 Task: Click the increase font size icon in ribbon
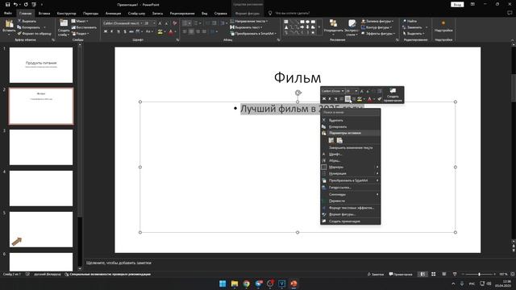coord(160,23)
